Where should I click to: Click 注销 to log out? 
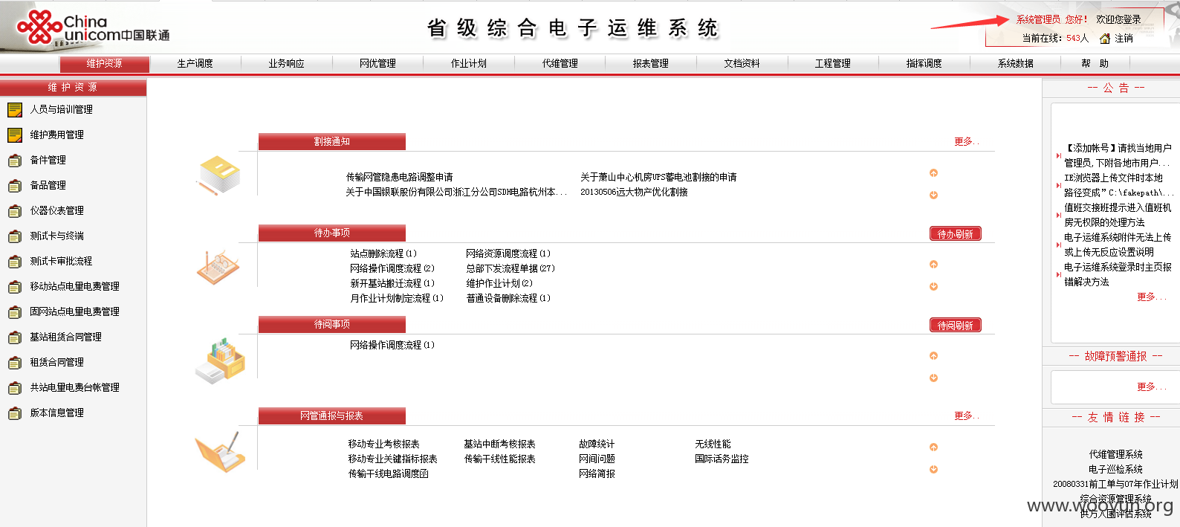click(x=1124, y=39)
